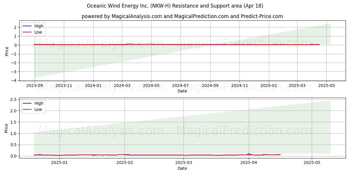Click 'High' in the bottom chart legend
The width and height of the screenshot is (350, 175).
point(39,103)
